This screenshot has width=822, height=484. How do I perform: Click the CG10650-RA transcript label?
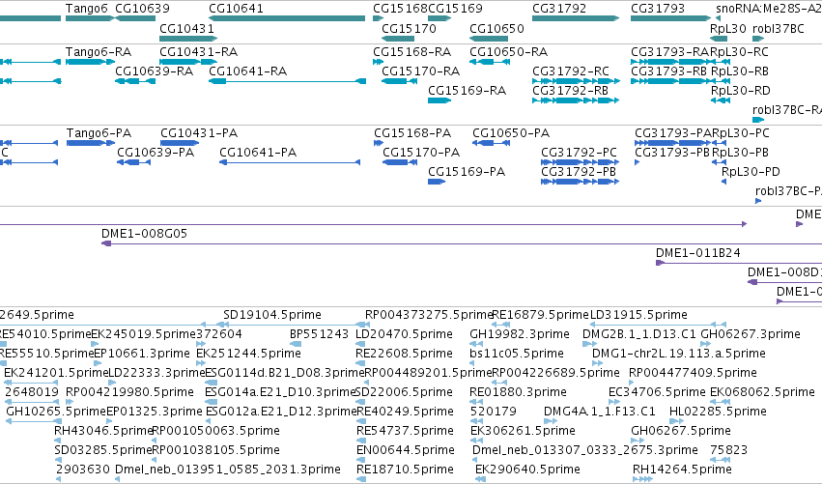(508, 52)
